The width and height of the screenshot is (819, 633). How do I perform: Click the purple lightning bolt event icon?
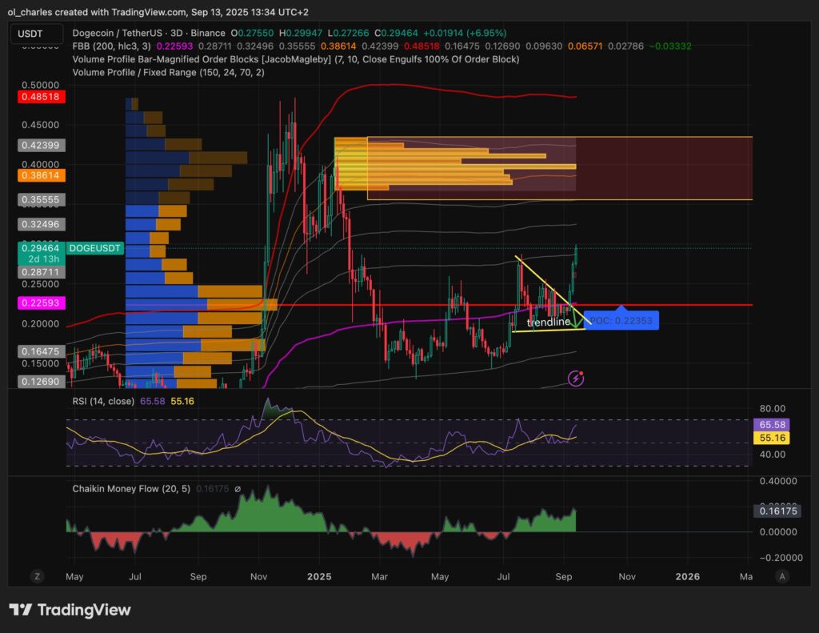575,377
